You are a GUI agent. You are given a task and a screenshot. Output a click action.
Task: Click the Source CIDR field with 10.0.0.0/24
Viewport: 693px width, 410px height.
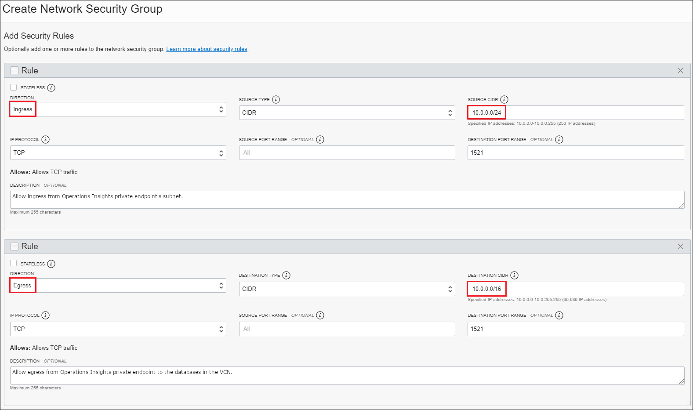(x=575, y=113)
